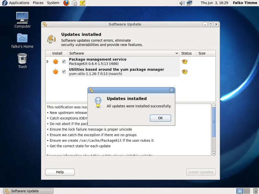Click the light bulb icon in the dialog
The height and width of the screenshot is (194, 259).
(x=98, y=102)
